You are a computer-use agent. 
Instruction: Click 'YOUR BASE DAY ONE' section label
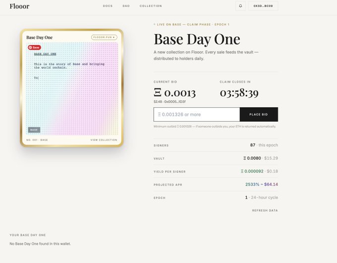[28, 235]
